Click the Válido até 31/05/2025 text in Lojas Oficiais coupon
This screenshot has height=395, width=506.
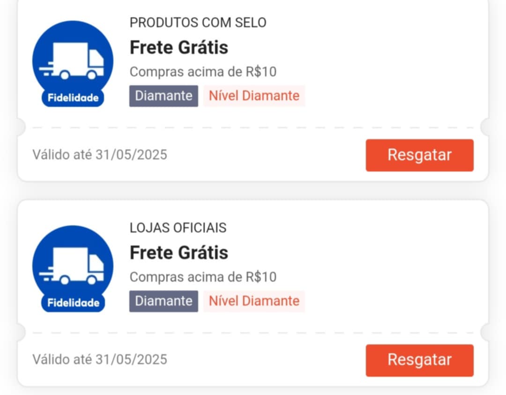tap(100, 359)
